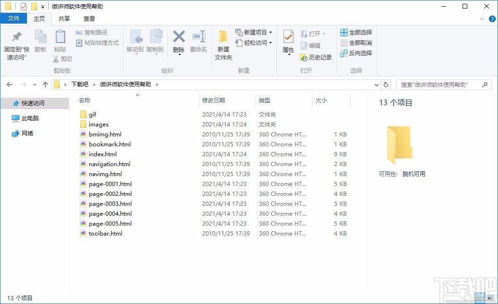Switch to the 查看 (View) ribbon tab

click(89, 18)
